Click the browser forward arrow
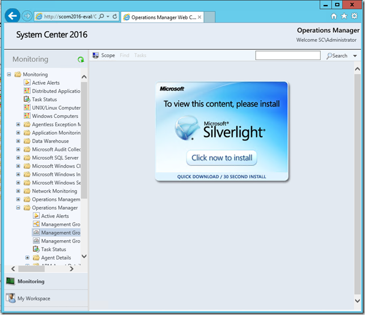 click(27, 16)
